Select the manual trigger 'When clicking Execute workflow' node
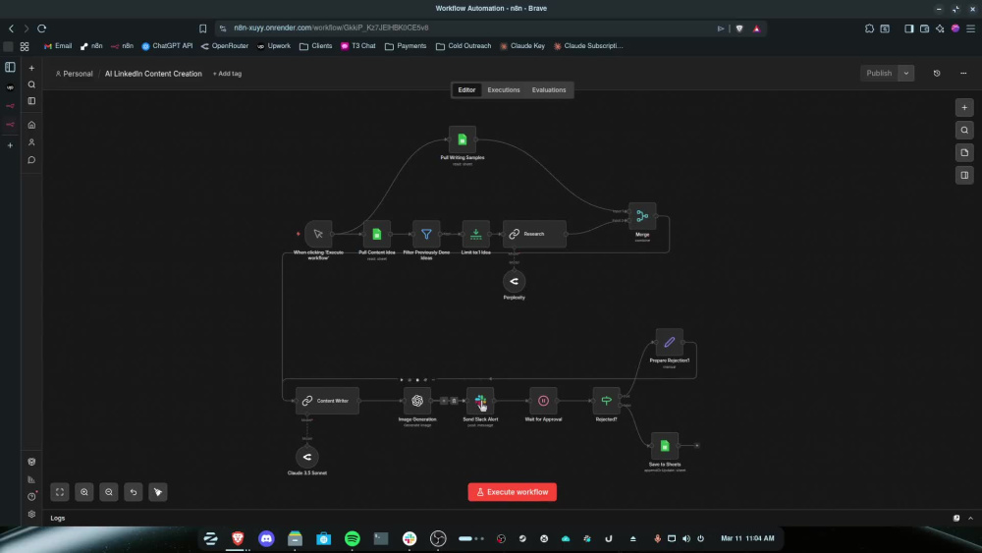 point(318,234)
